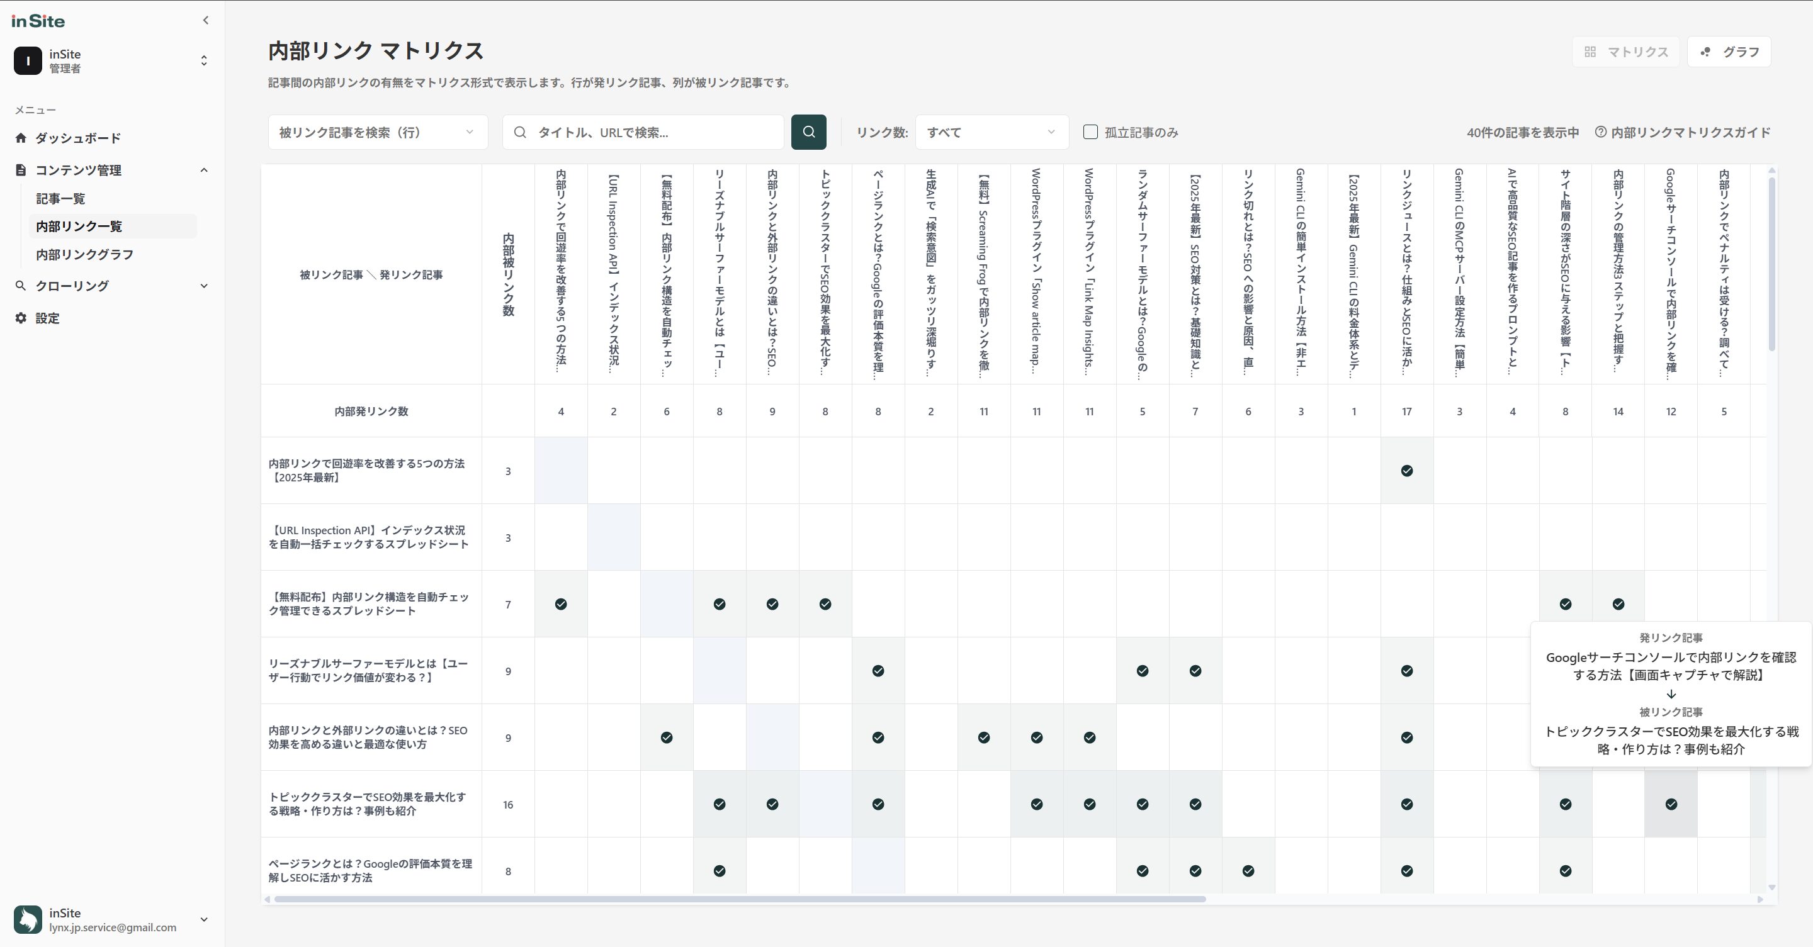Open the 被リンク記事を検索（行） dropdown
Screen dimensions: 1813x947
[x=377, y=132]
